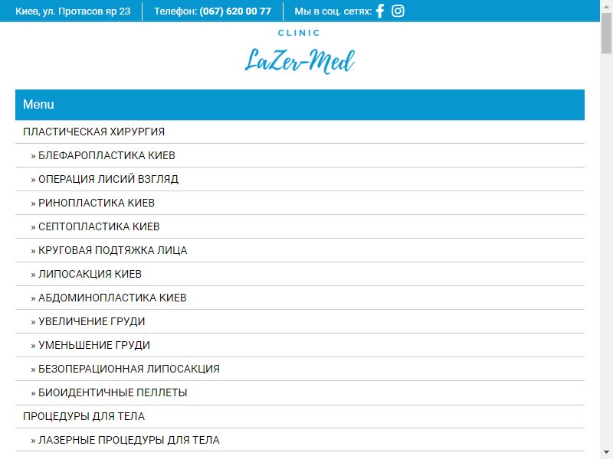Go to БЕЗОПЕРАЦИОННАЯ ЛИПОСАКЦИЯ
The height and width of the screenshot is (459, 613).
(x=300, y=369)
